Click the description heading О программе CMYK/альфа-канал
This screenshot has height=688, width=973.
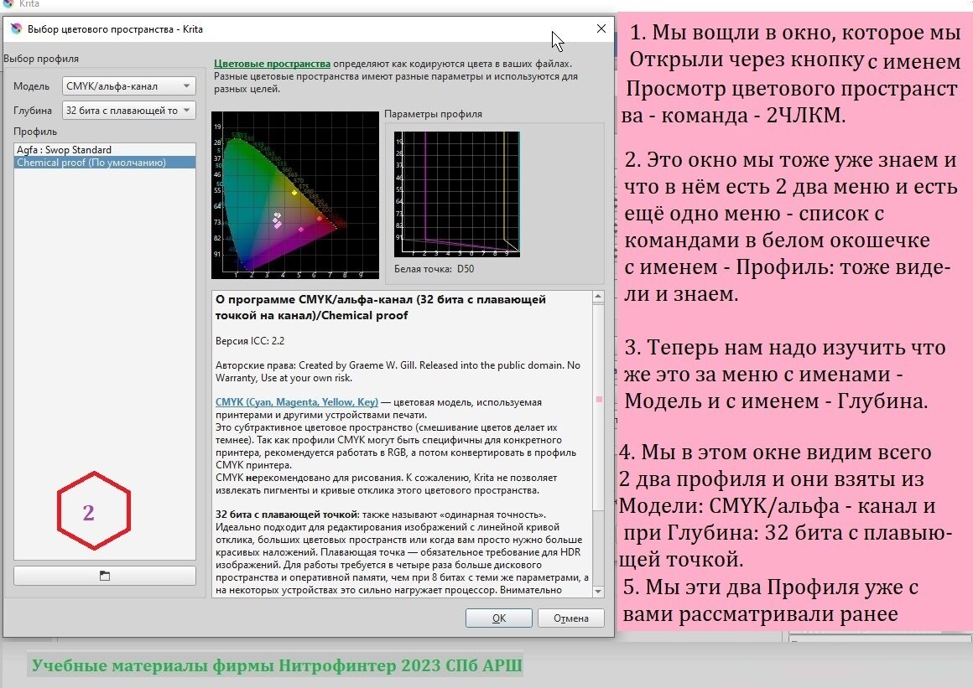(x=380, y=308)
